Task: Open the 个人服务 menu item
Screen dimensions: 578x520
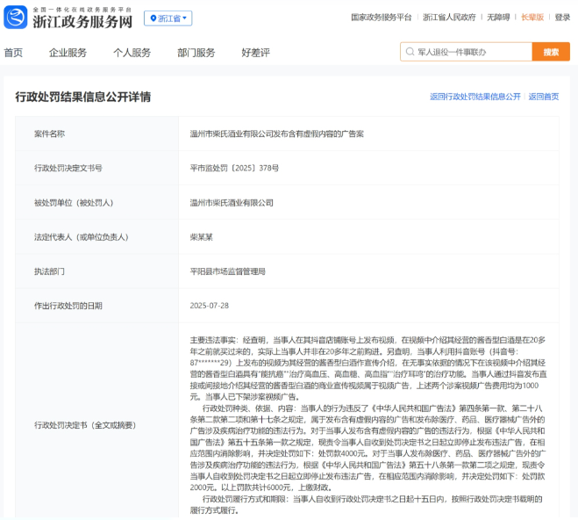Action: [132, 53]
